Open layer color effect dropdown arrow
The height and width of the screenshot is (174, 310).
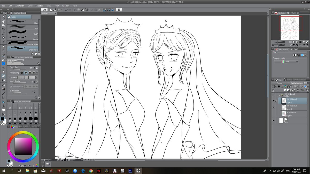point(305,55)
